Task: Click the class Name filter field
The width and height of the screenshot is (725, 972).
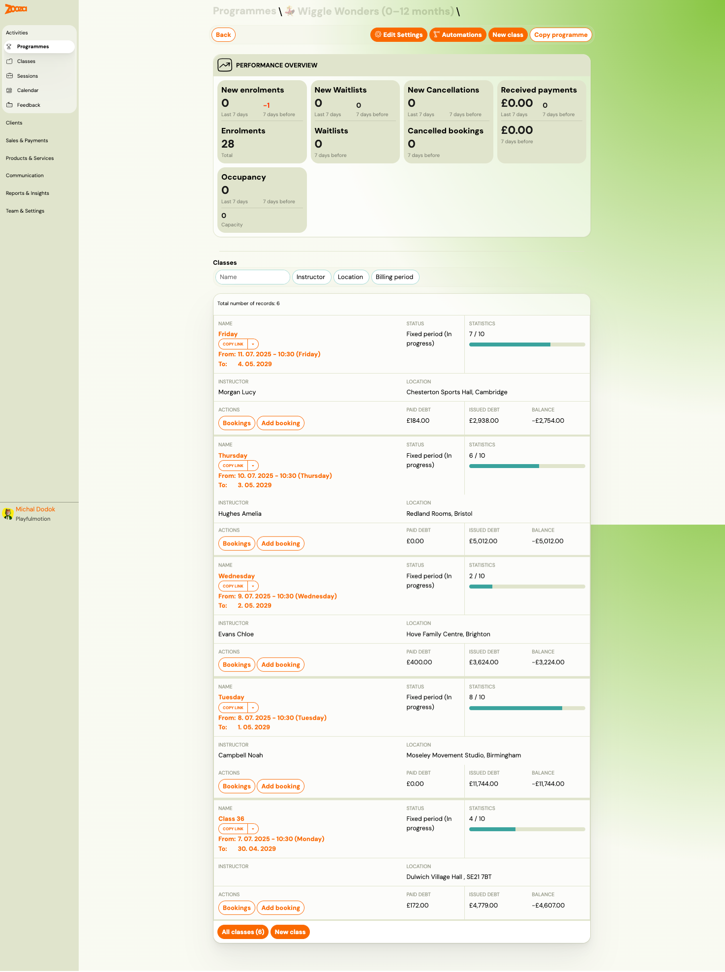Action: [x=252, y=277]
